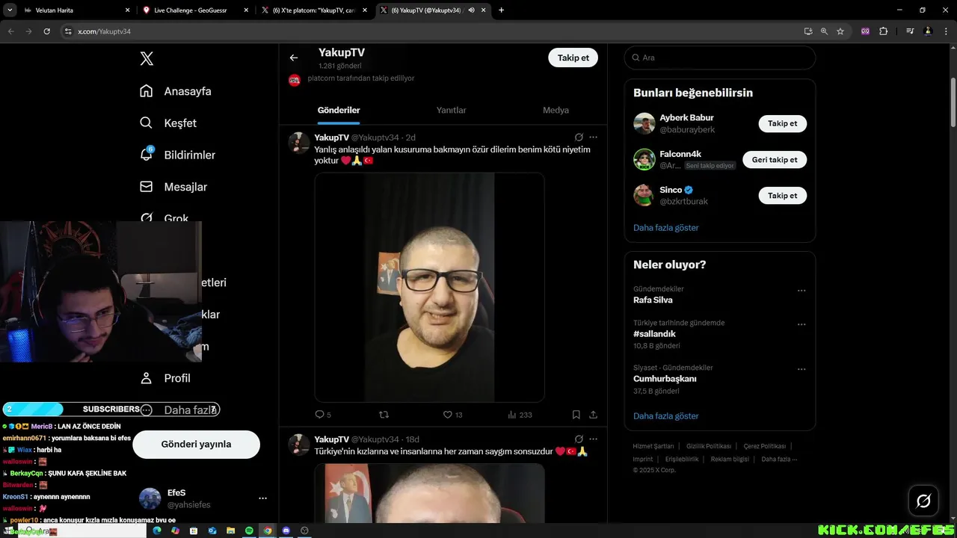
Task: Open the tab search dropdown
Action: [x=10, y=10]
